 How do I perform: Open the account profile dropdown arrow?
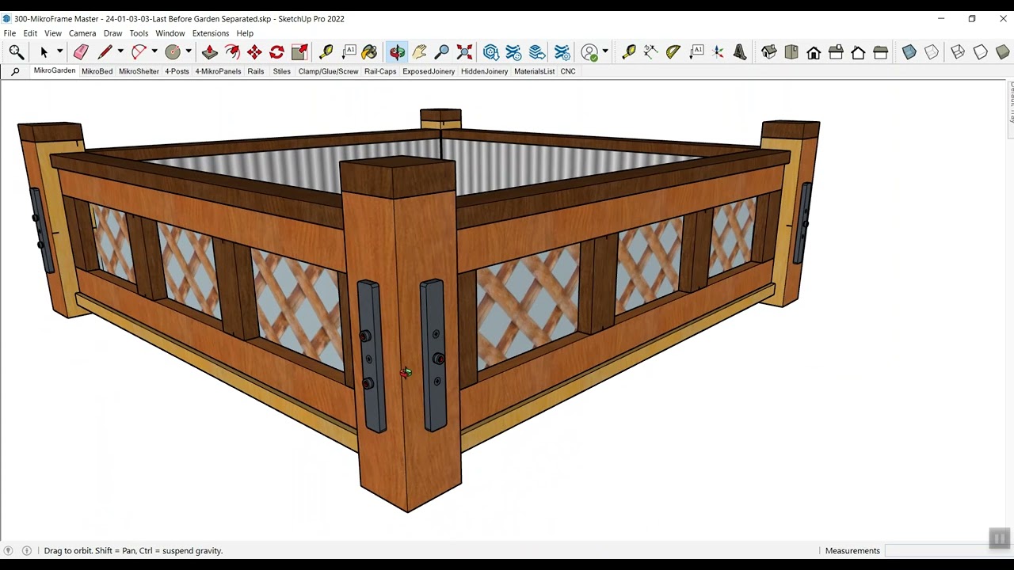[x=605, y=52]
